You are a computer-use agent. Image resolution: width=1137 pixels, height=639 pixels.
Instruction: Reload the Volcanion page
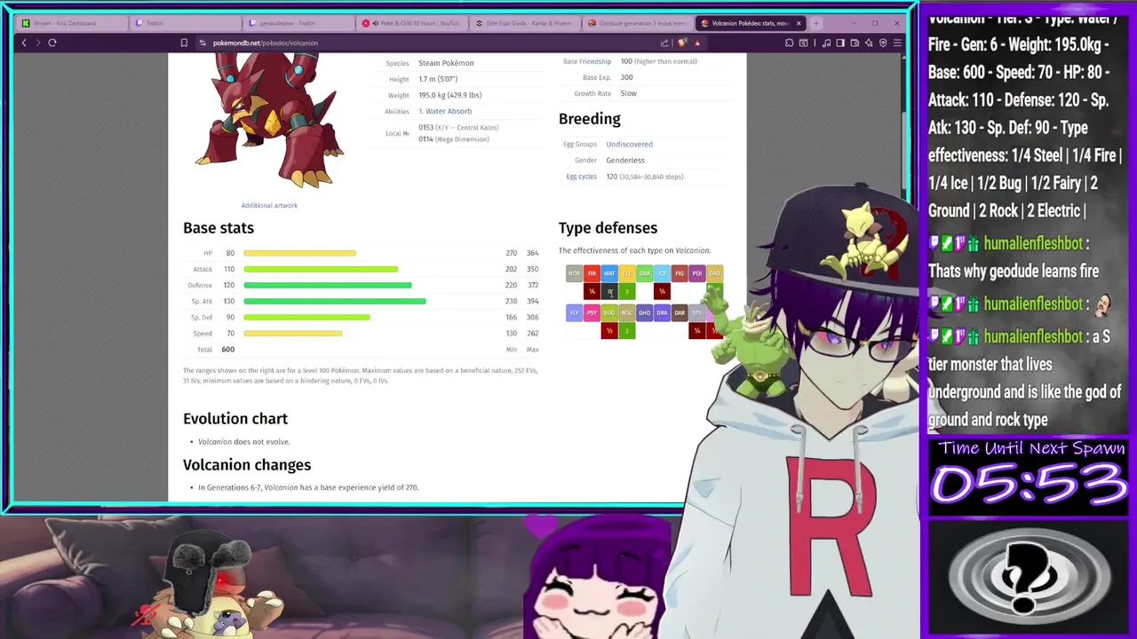pos(52,43)
